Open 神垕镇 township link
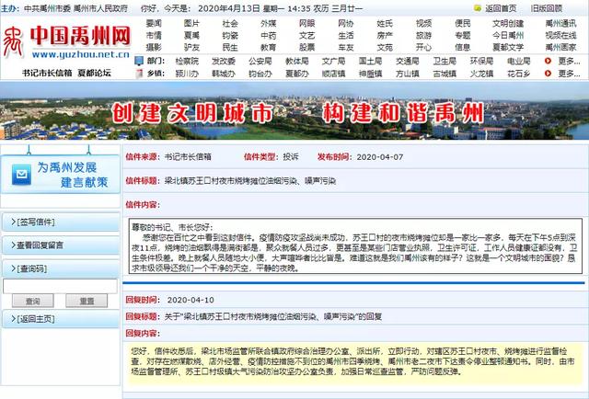 pos(370,74)
